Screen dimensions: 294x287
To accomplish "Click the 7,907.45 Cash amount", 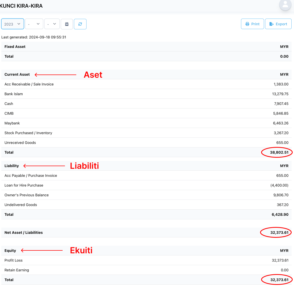I will [x=281, y=104].
